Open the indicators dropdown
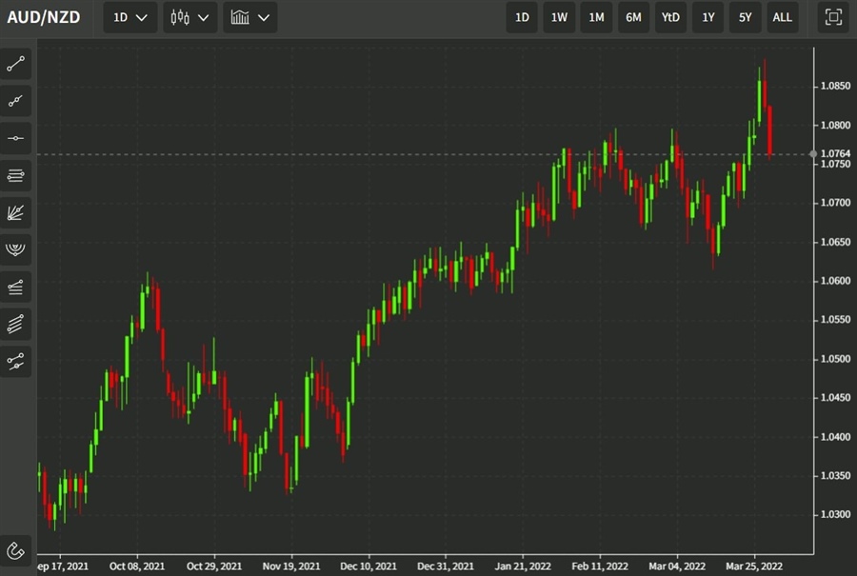 [249, 17]
